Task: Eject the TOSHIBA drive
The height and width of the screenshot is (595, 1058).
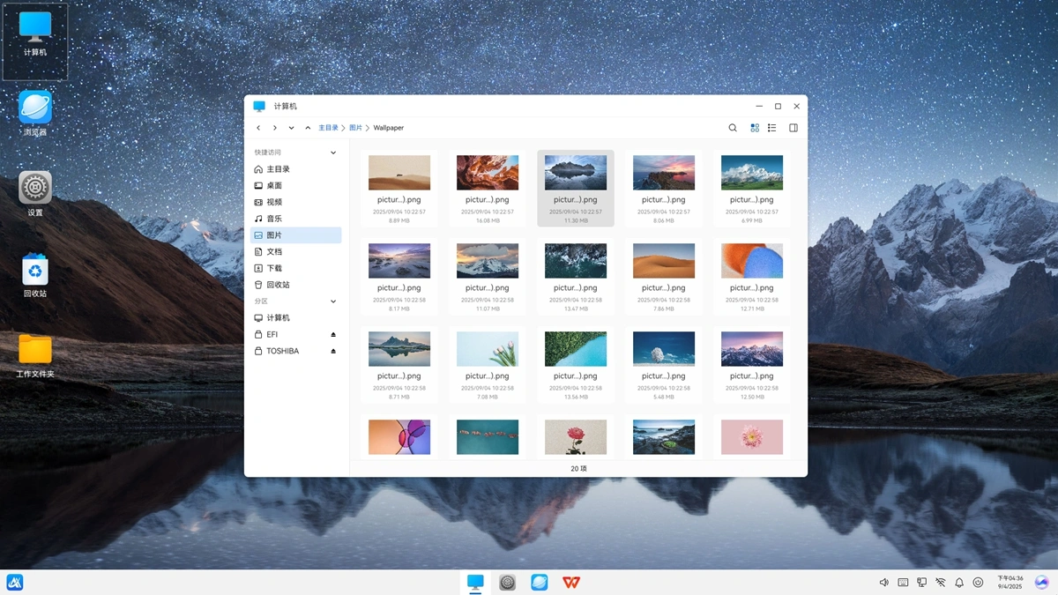Action: tap(333, 351)
